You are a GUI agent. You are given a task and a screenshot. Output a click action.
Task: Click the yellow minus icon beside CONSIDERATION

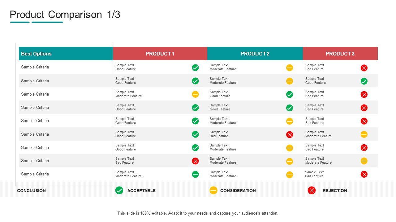213,191
